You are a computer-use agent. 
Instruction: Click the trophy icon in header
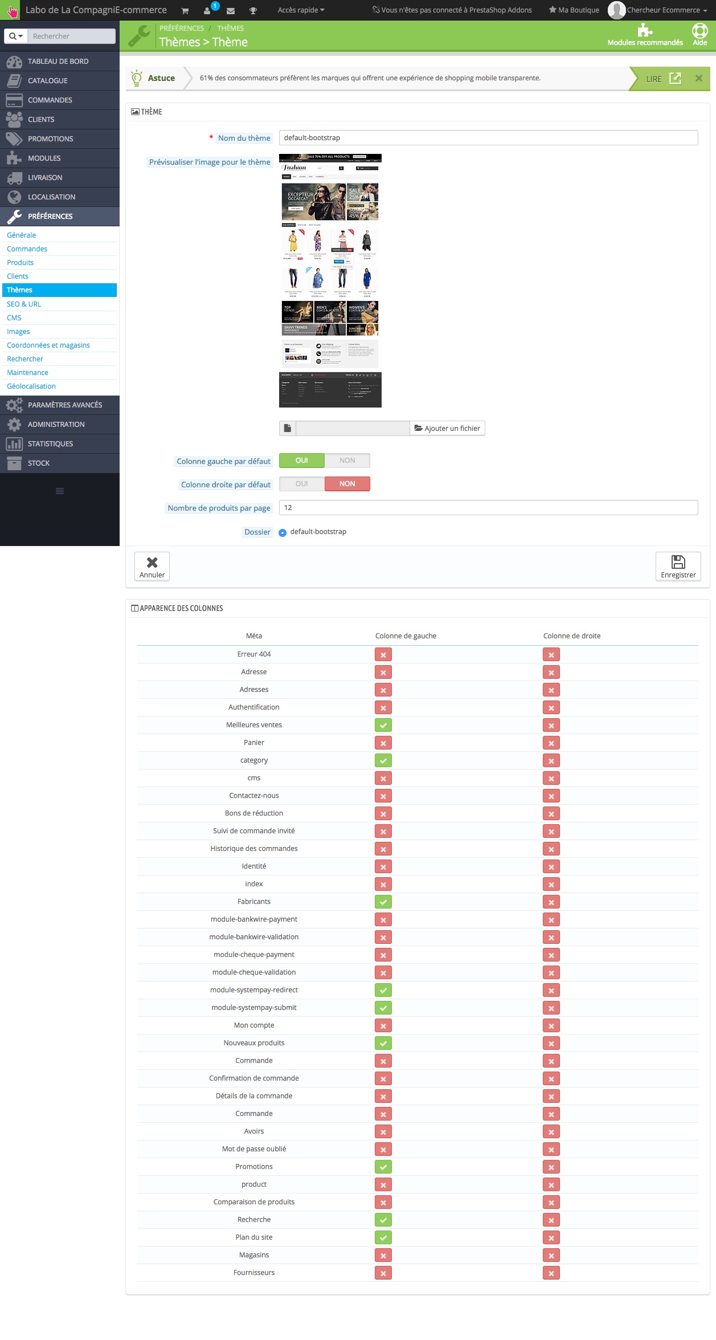pos(253,11)
